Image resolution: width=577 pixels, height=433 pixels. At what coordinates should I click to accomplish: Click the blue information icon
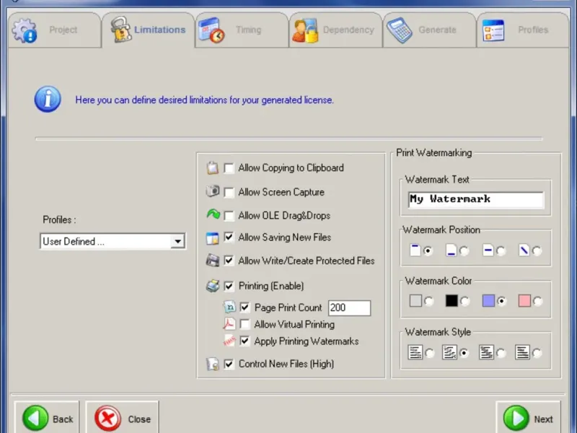(48, 100)
